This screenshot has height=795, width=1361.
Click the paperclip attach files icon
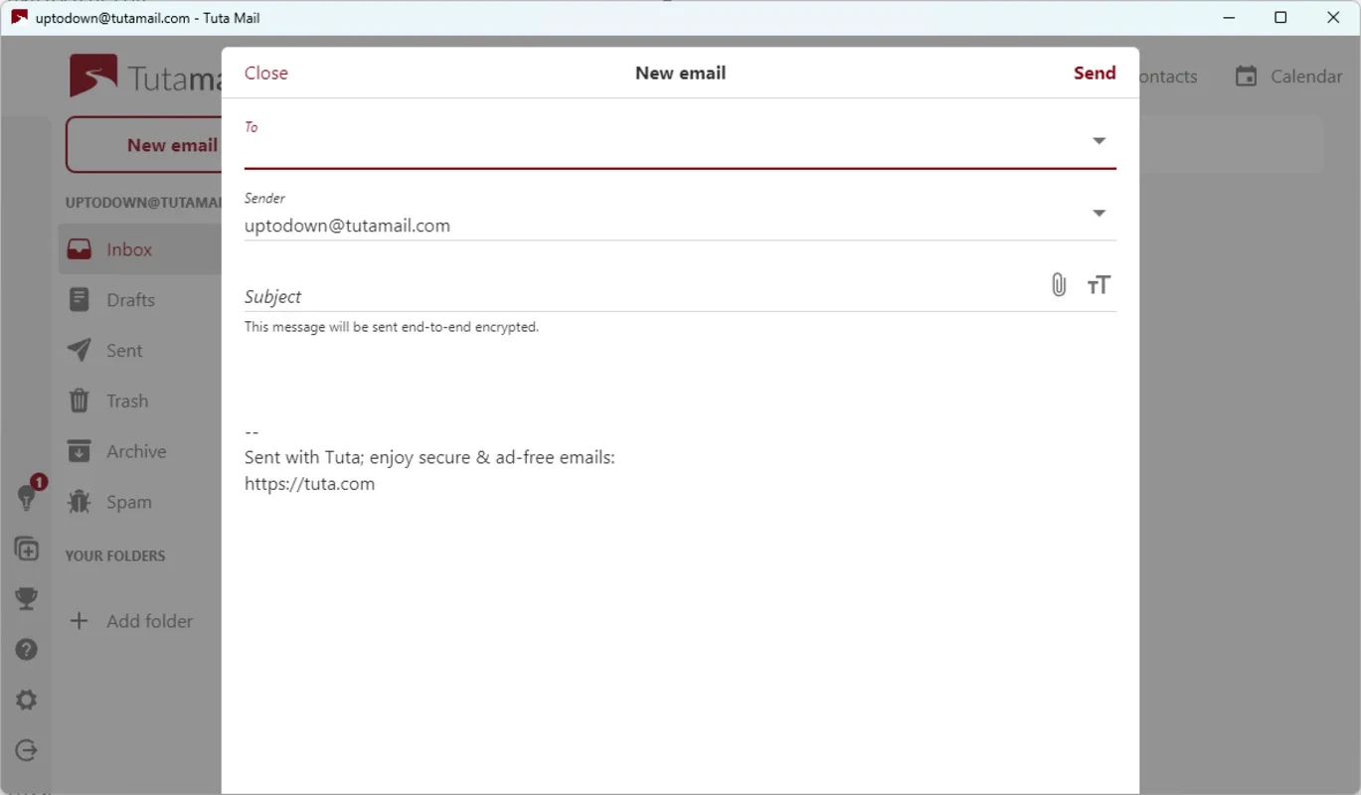coord(1059,285)
